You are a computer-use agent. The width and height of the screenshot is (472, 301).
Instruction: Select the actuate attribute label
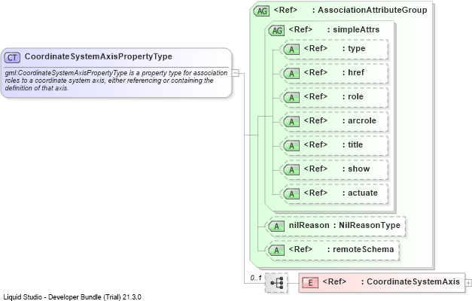coord(363,193)
